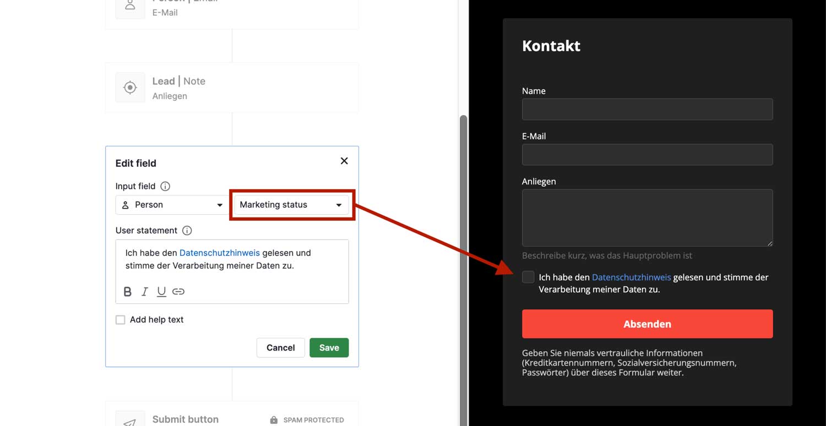Screen dimensions: 826x426
Task: Click the E-Mail input field
Action: [647, 155]
